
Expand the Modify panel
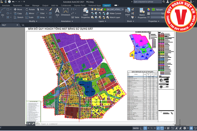33,21
